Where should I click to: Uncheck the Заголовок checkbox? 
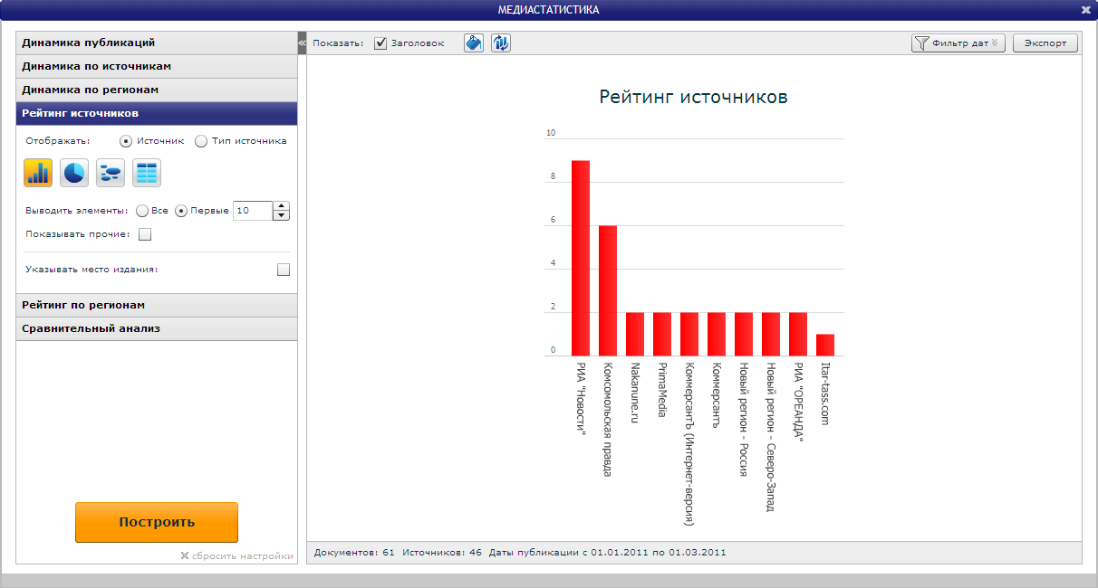(x=381, y=43)
